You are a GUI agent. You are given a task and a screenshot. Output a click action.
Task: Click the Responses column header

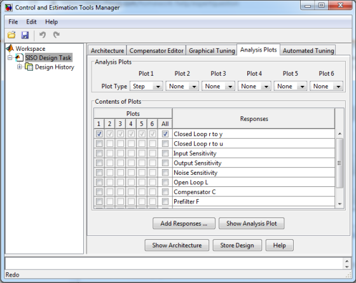(254, 118)
